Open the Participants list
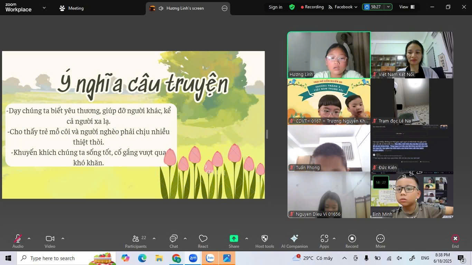472x265 pixels. coord(136,241)
